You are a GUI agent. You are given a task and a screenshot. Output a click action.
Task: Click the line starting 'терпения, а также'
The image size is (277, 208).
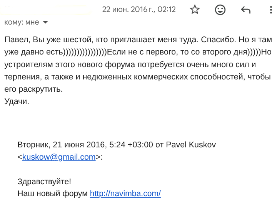tap(137, 77)
